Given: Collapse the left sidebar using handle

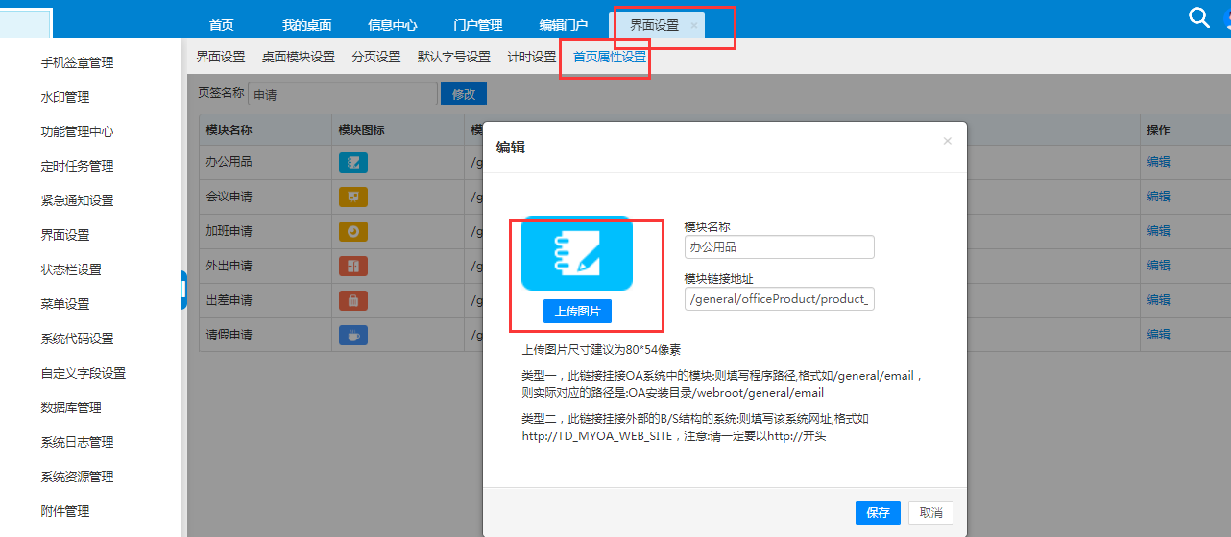Looking at the screenshot, I should tap(182, 290).
